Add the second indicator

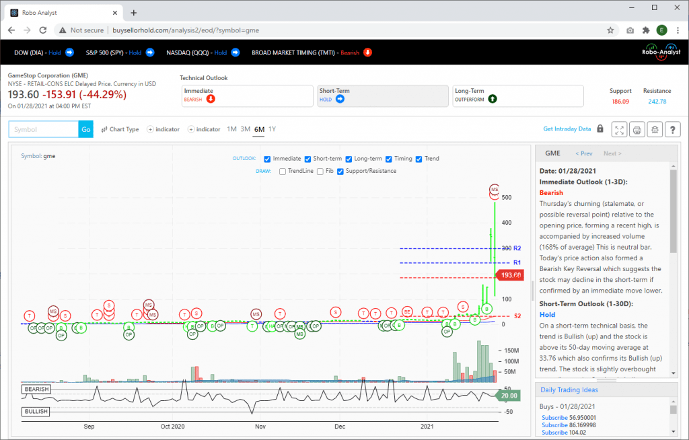204,129
